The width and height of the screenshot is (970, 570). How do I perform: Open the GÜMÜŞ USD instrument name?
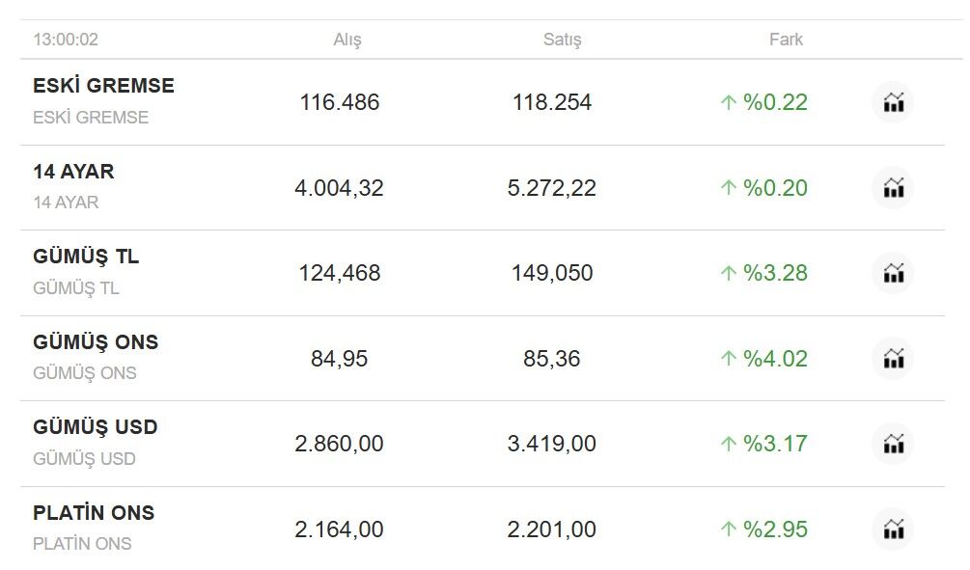pyautogui.click(x=96, y=427)
